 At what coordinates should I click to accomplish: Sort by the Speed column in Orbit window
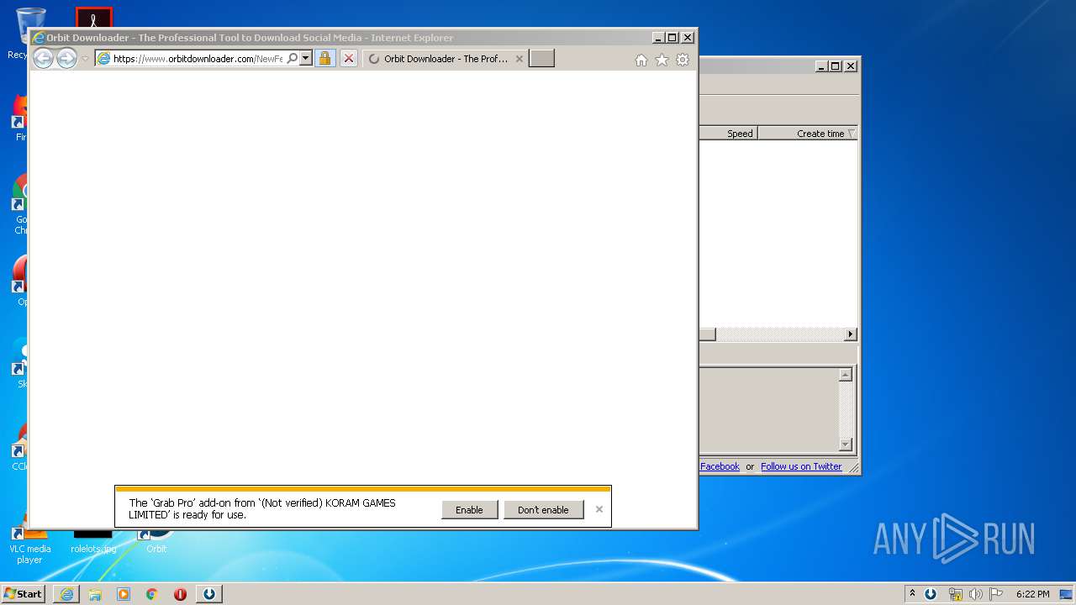tap(728, 134)
